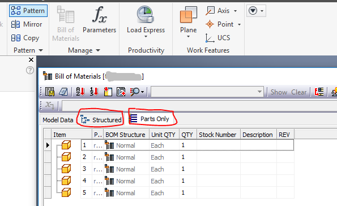
Task: Open the Load Express dropdown arrow
Action: pyautogui.click(x=146, y=37)
